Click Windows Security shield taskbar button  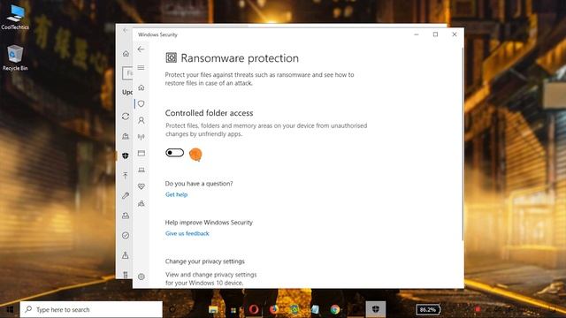pyautogui.click(x=376, y=309)
